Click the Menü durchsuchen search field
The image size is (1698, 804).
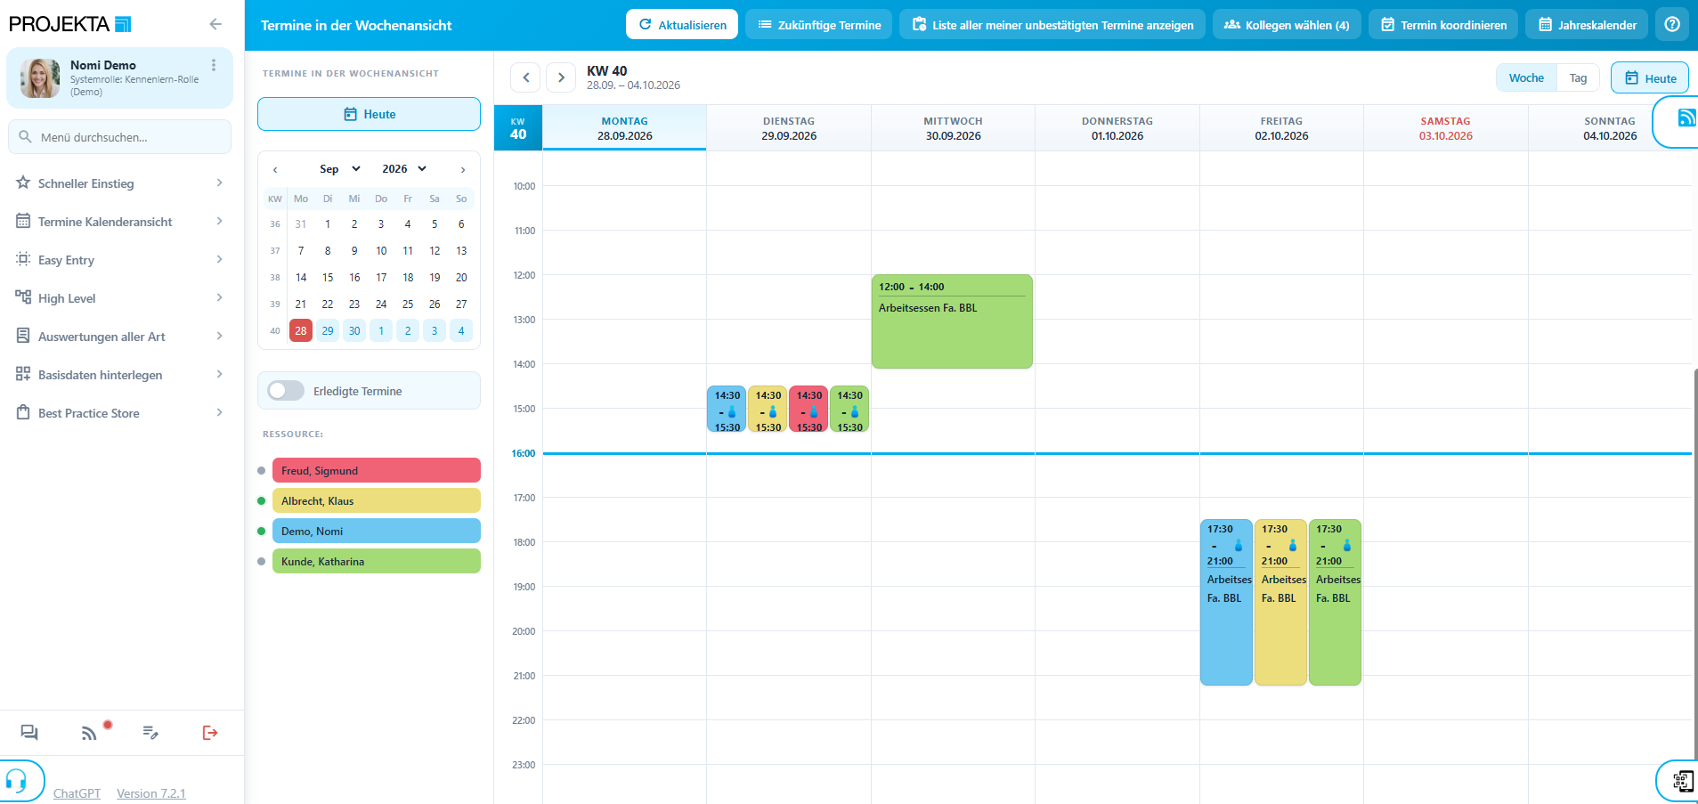[119, 137]
